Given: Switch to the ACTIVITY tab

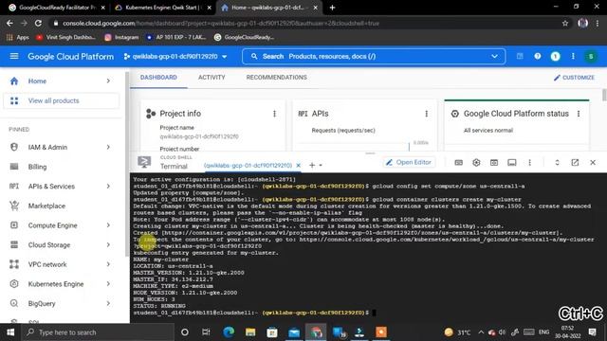Looking at the screenshot, I should (x=212, y=78).
